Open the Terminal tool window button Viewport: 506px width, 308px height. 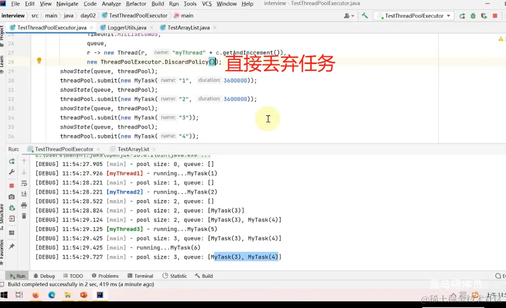tap(140, 276)
